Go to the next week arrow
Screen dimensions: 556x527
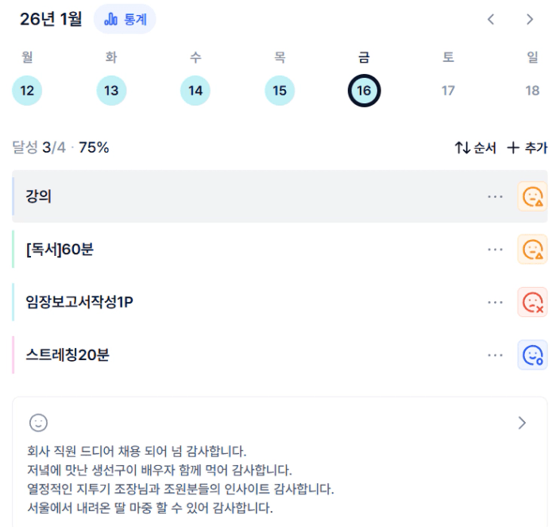[530, 19]
